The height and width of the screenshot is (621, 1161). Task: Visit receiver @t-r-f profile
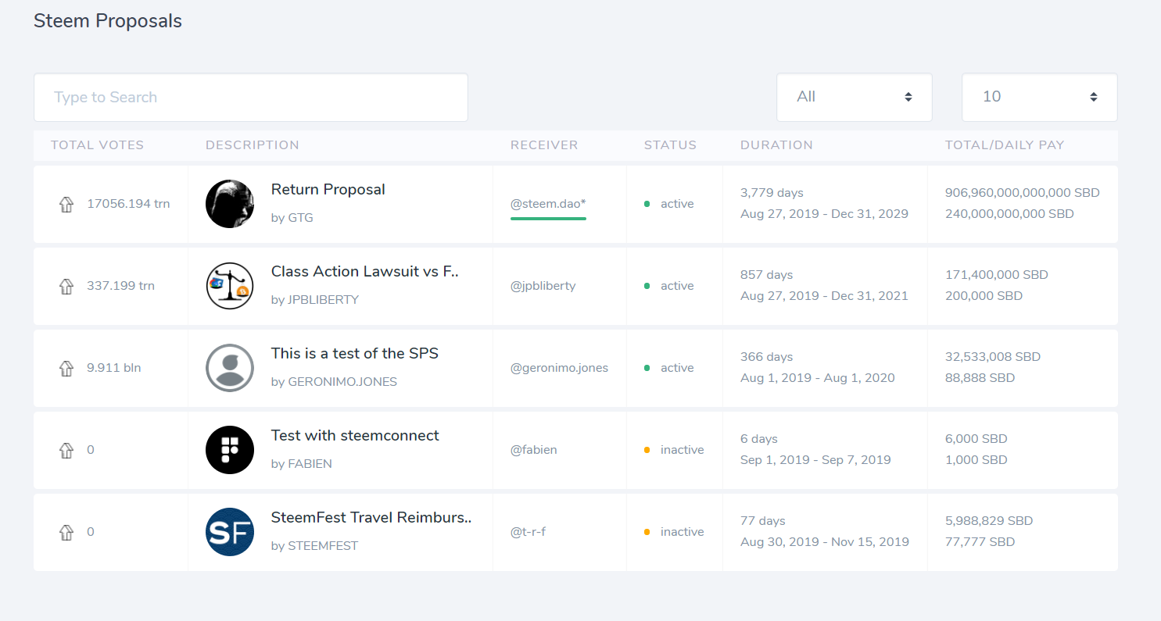[x=528, y=532]
